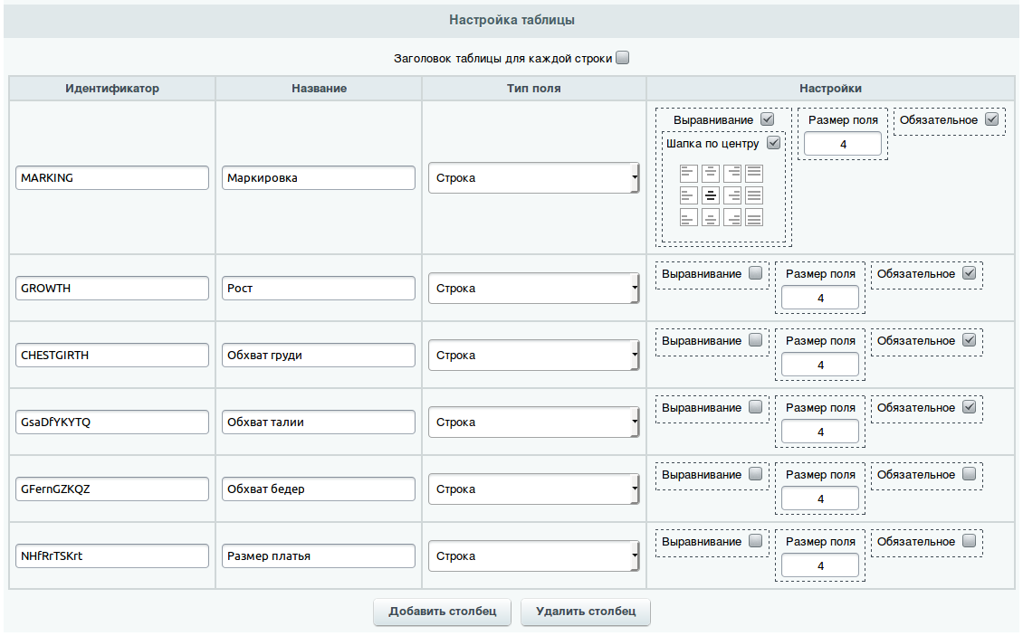Screen dimensions: 1023x636
Task: Enable 'Выравнивание' in GROWTH row
Action: coord(755,273)
